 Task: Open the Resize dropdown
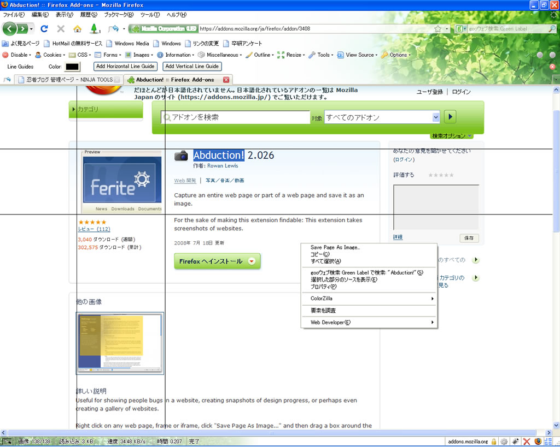click(x=291, y=55)
